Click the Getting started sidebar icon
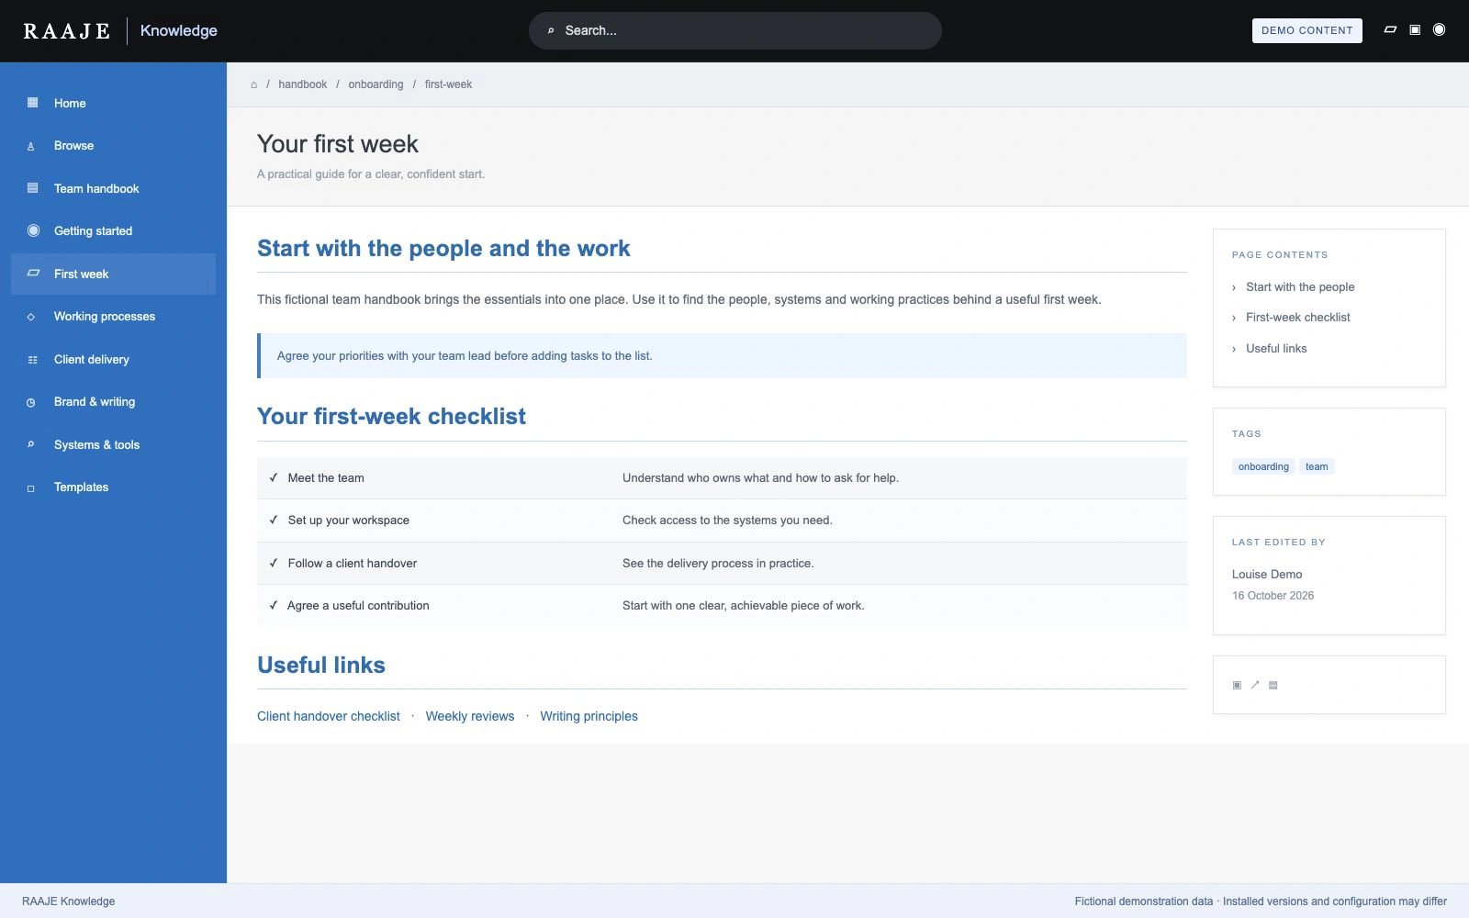 tap(33, 230)
